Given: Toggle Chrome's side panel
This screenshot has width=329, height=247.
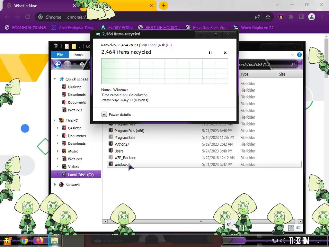Looking at the screenshot, I should pos(301,17).
